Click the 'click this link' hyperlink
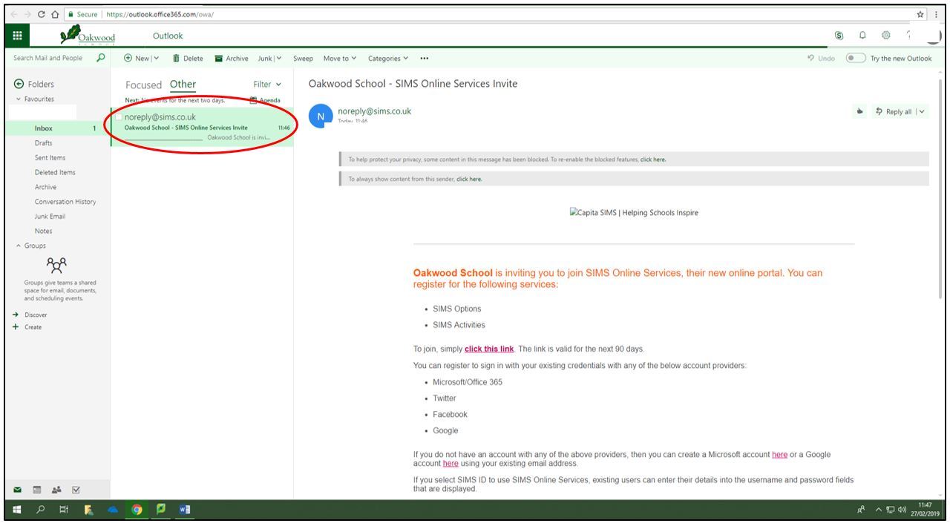 point(489,349)
